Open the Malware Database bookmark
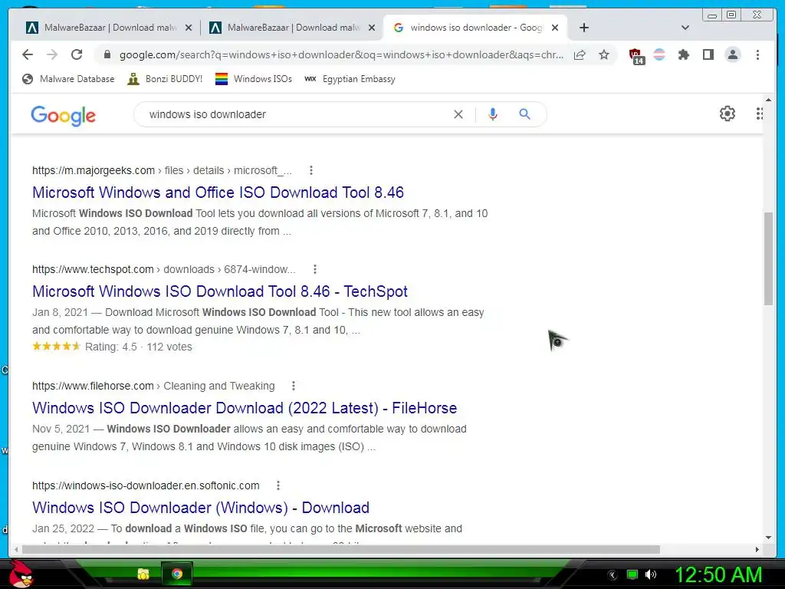The height and width of the screenshot is (589, 785). pyautogui.click(x=68, y=79)
